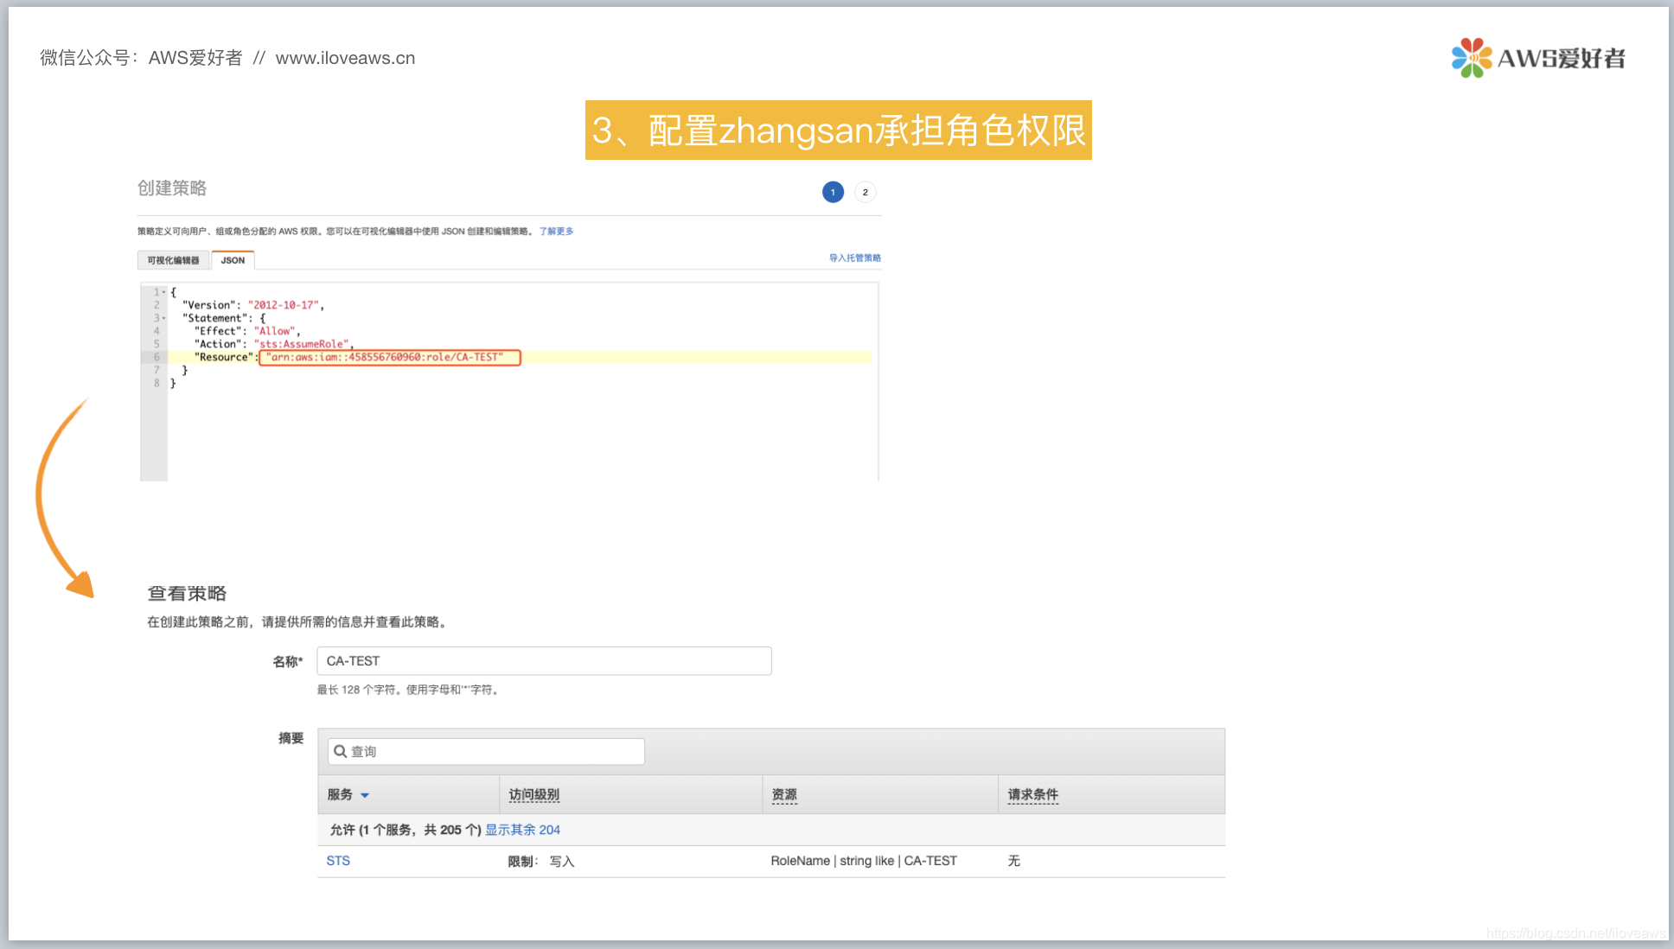Image resolution: width=1674 pixels, height=949 pixels.
Task: Click the search magnifier icon
Action: pos(341,752)
